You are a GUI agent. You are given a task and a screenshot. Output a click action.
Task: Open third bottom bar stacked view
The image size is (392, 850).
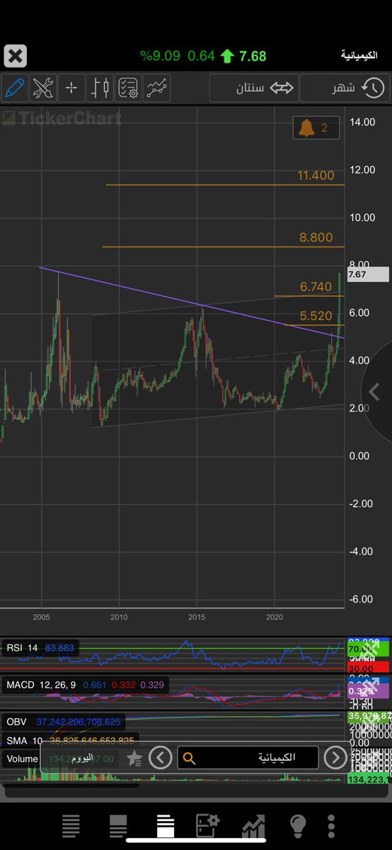[x=165, y=826]
